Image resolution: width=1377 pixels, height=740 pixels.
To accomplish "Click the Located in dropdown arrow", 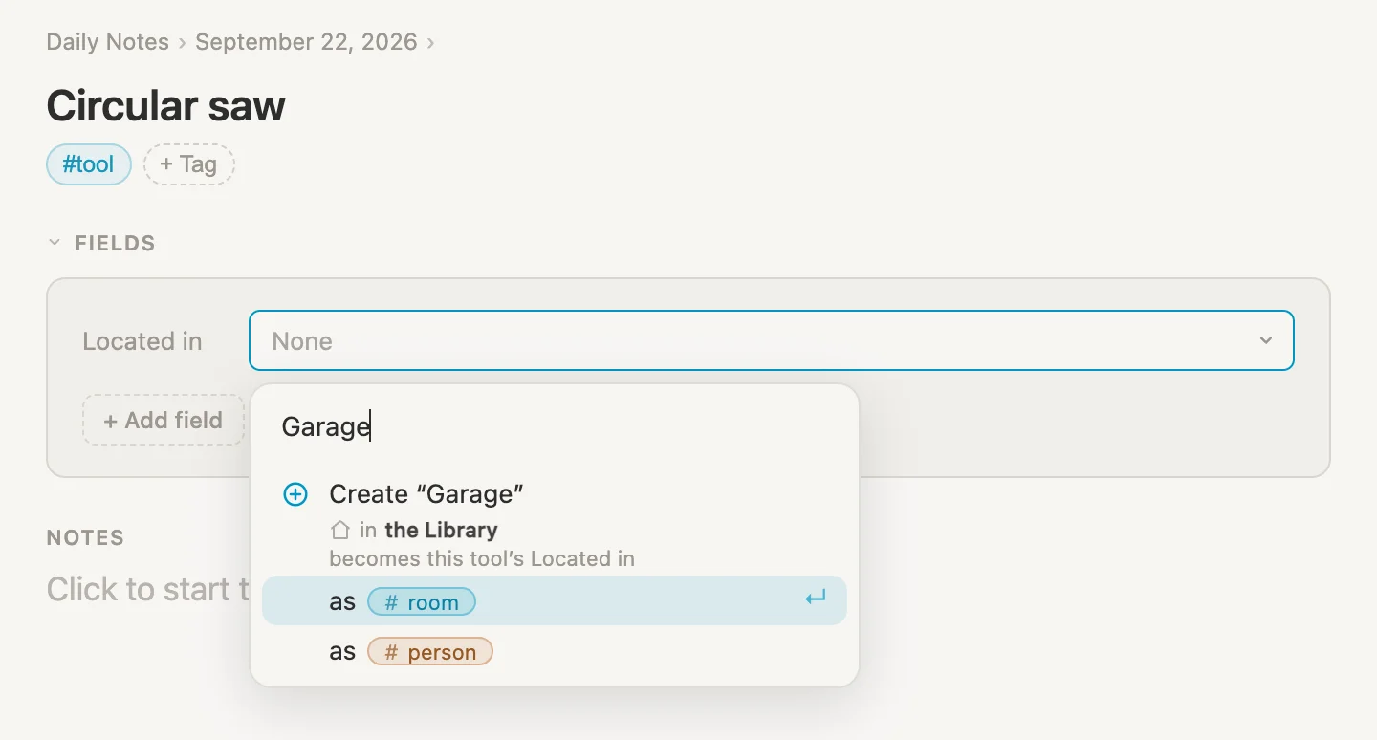I will (1266, 340).
